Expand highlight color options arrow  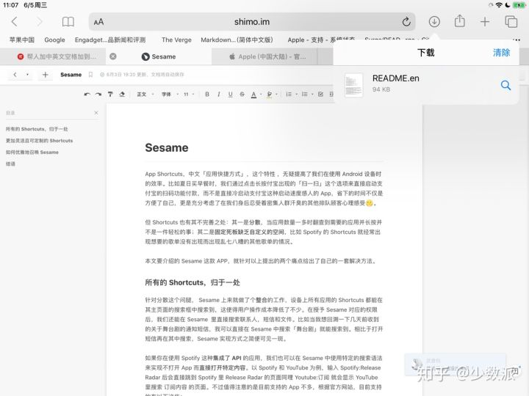[276, 95]
